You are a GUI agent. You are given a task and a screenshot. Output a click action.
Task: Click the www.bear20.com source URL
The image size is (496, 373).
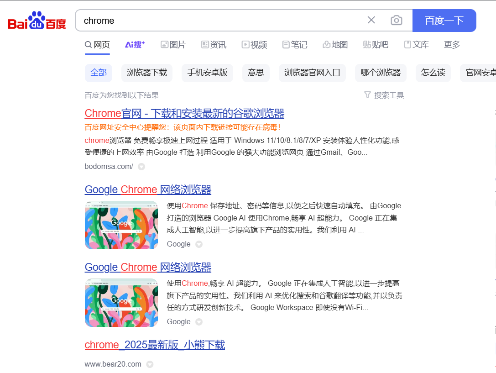(113, 364)
